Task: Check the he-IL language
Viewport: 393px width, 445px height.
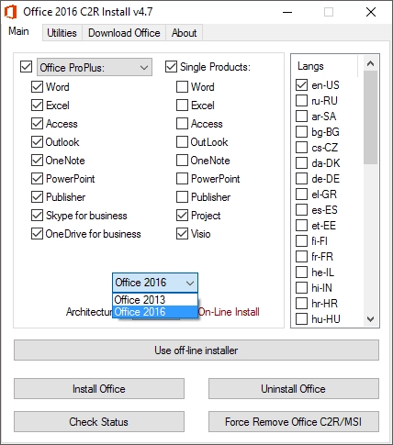Action: pyautogui.click(x=301, y=272)
